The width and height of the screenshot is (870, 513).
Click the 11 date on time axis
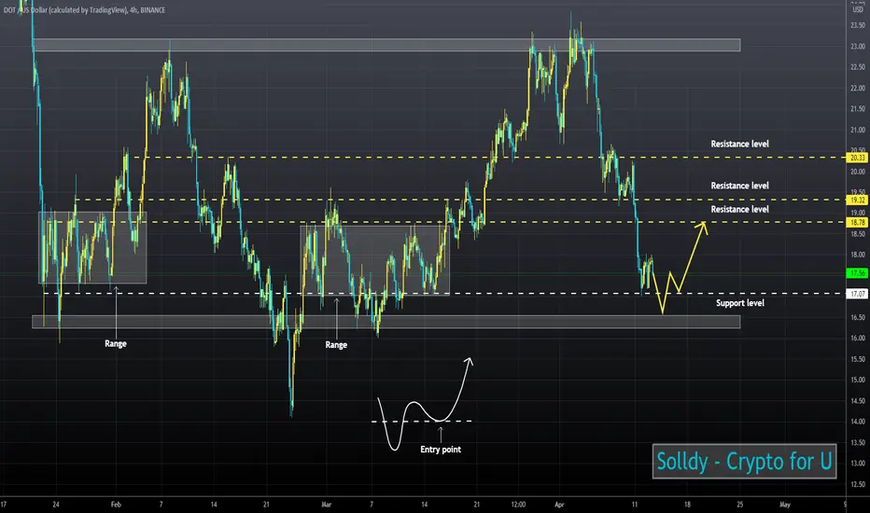point(634,505)
